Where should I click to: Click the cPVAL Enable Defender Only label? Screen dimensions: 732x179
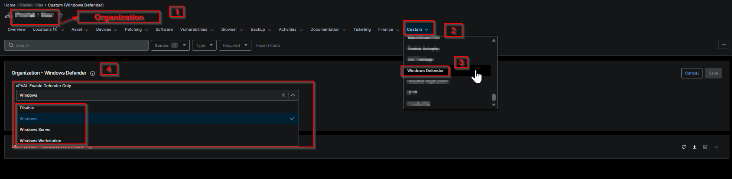point(43,86)
